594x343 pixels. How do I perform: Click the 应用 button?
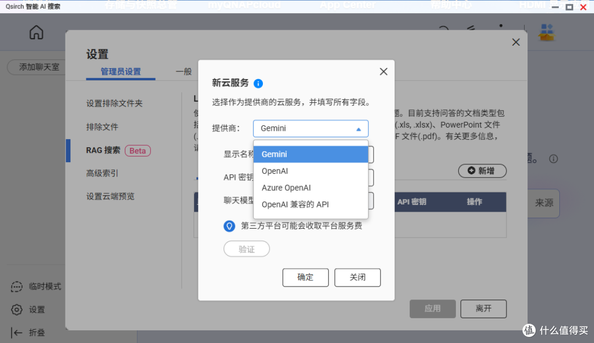432,308
